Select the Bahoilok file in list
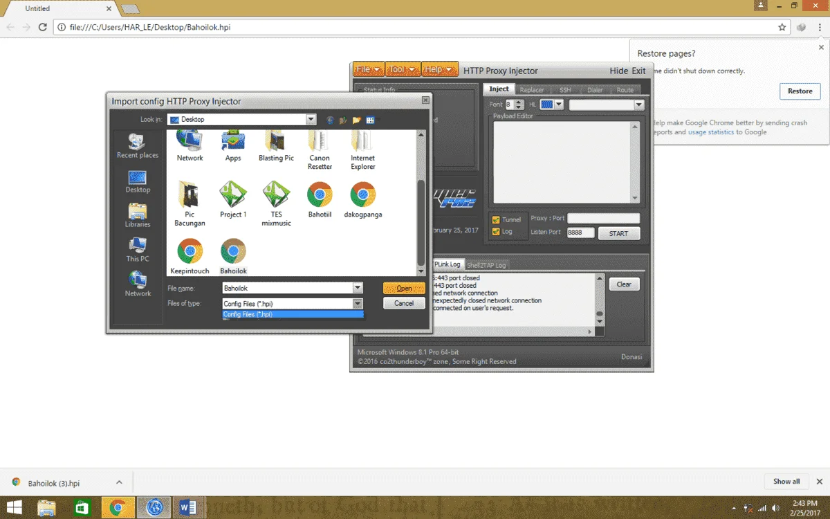Screen dimensions: 830x519 point(233,256)
